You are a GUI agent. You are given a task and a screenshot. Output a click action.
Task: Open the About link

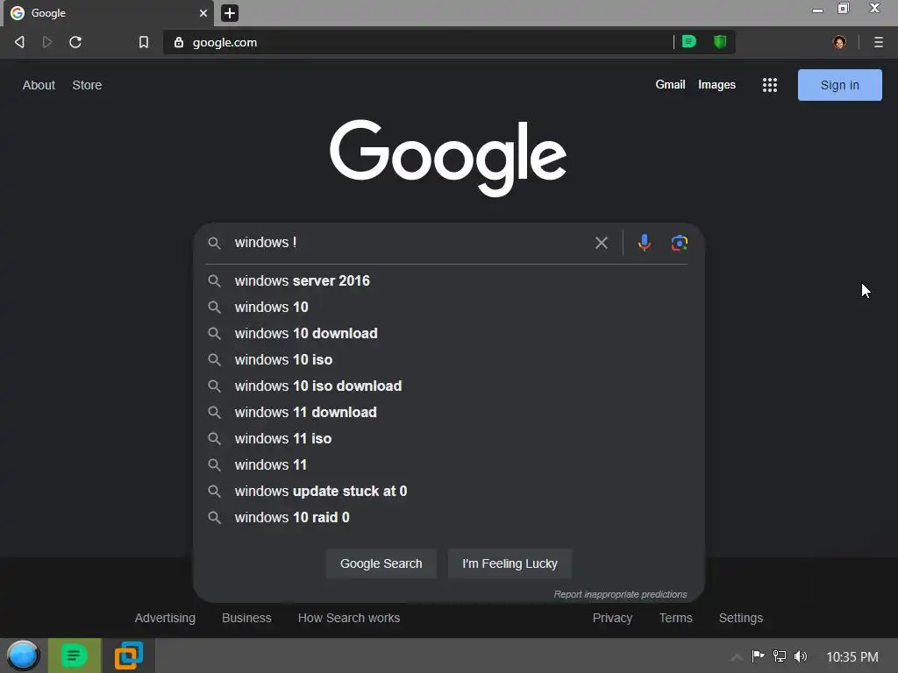(x=39, y=85)
